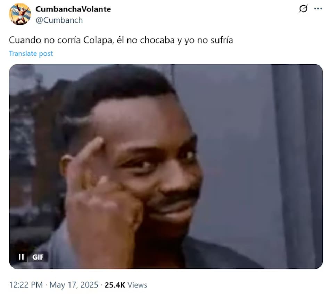Image resolution: width=330 pixels, height=299 pixels.
Task: Open CumbanchaVolante's profile avatar
Action: pos(20,14)
